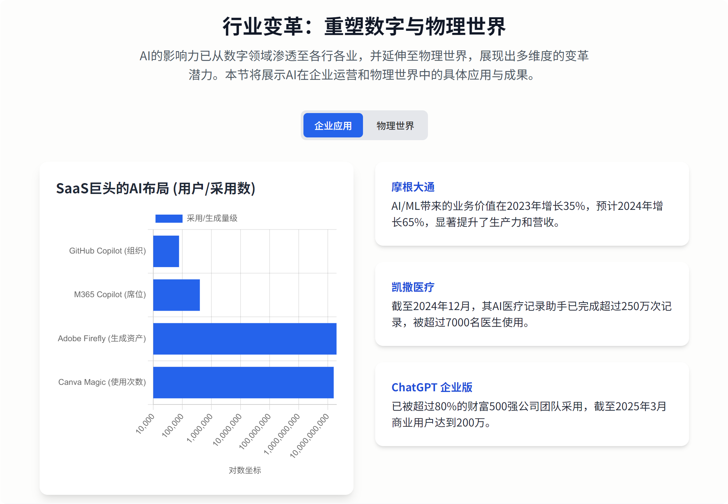
Task: Select the Canva Magic (使用次数) axis label
Action: point(102,382)
